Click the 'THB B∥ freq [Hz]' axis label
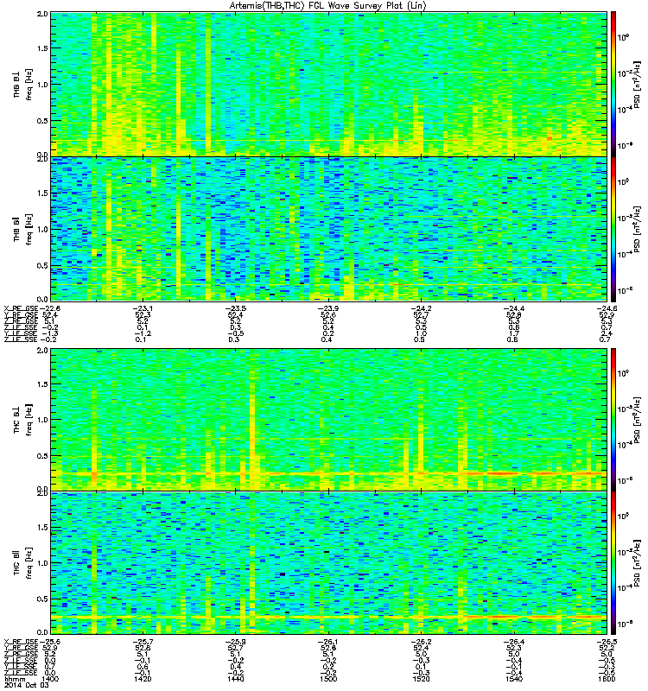This screenshot has width=648, height=691. [22, 229]
